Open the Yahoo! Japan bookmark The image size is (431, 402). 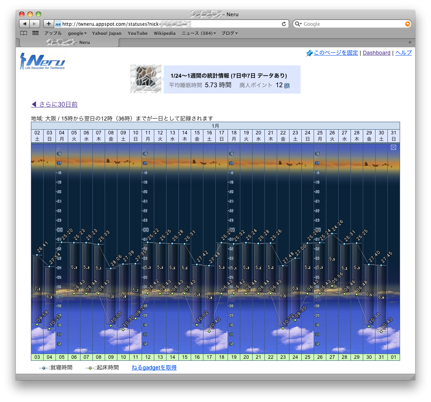(x=107, y=33)
